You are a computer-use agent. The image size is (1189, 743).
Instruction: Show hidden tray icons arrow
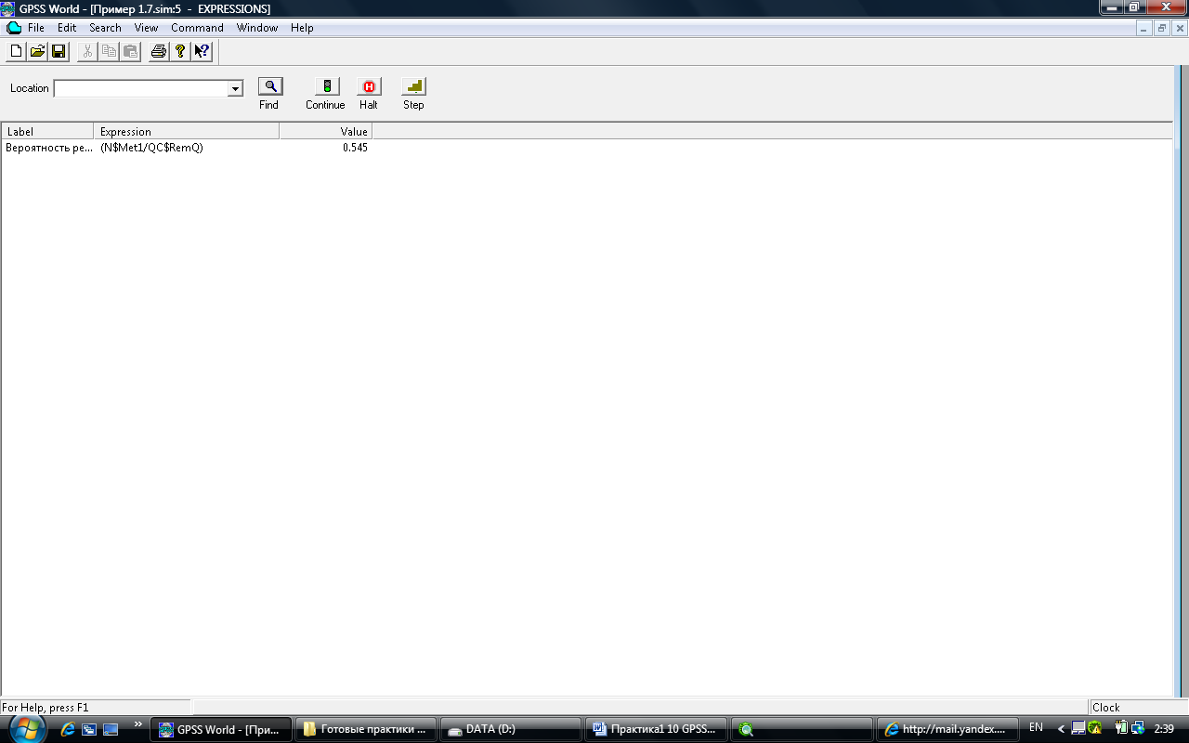pos(1061,729)
